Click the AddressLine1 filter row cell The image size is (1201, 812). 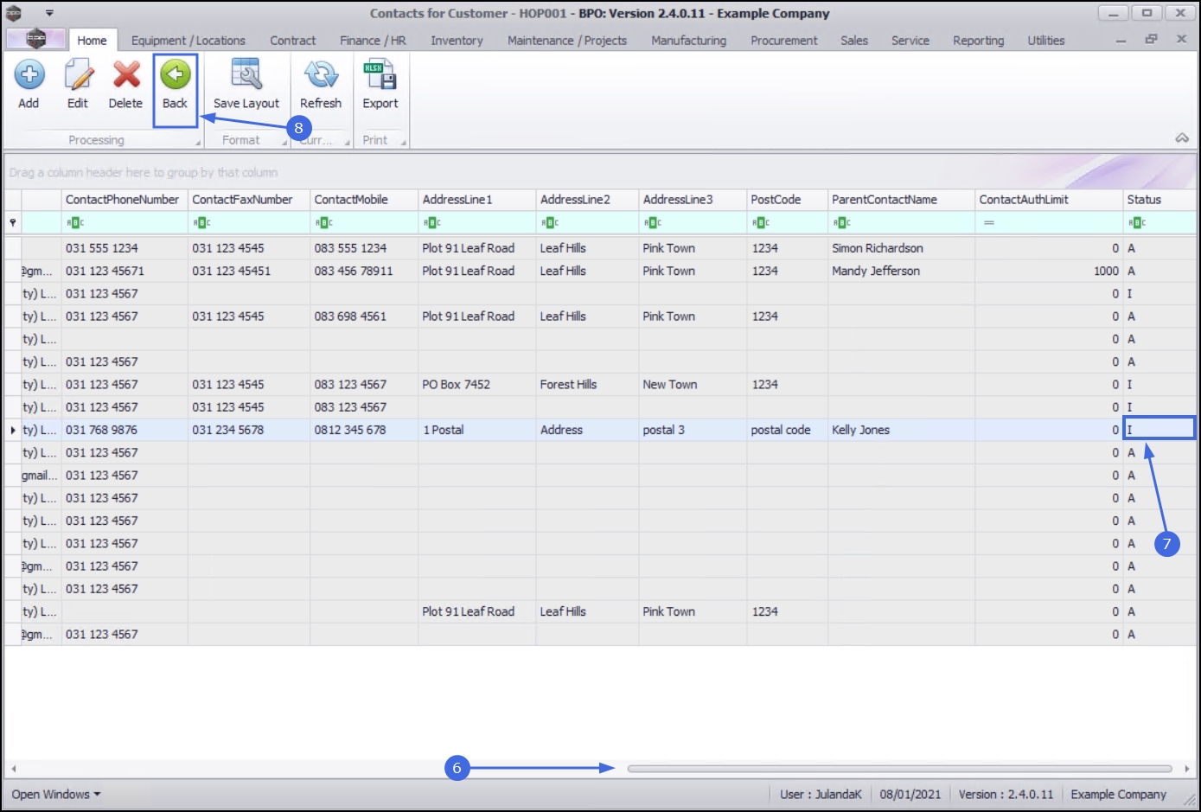point(476,223)
